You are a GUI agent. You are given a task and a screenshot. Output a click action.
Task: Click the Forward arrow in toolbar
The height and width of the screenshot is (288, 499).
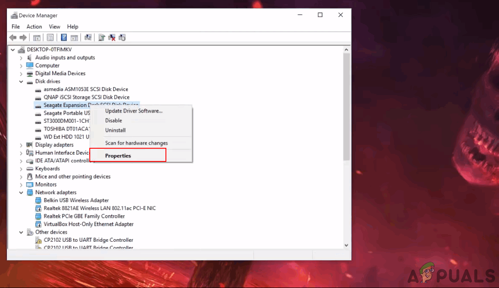[x=23, y=38]
